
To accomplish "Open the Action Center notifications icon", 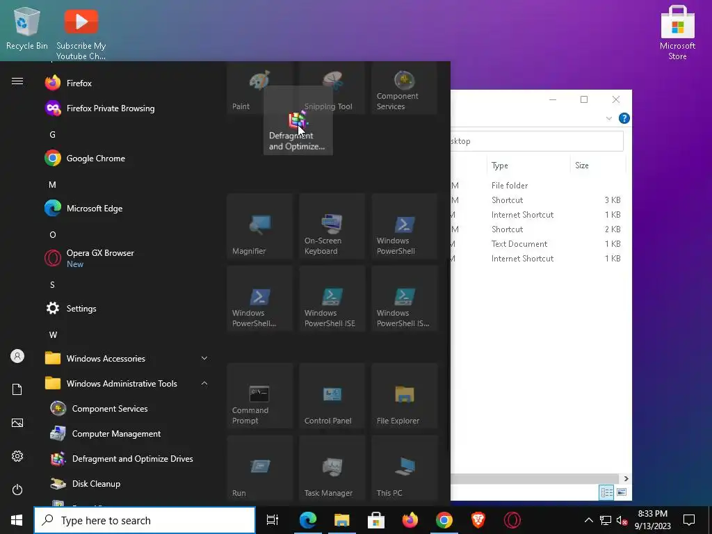I will click(x=689, y=520).
